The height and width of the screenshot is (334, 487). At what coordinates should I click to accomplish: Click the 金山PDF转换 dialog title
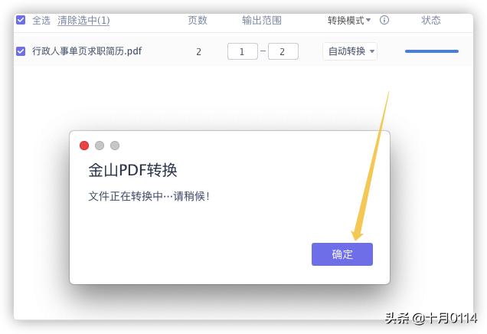(132, 170)
